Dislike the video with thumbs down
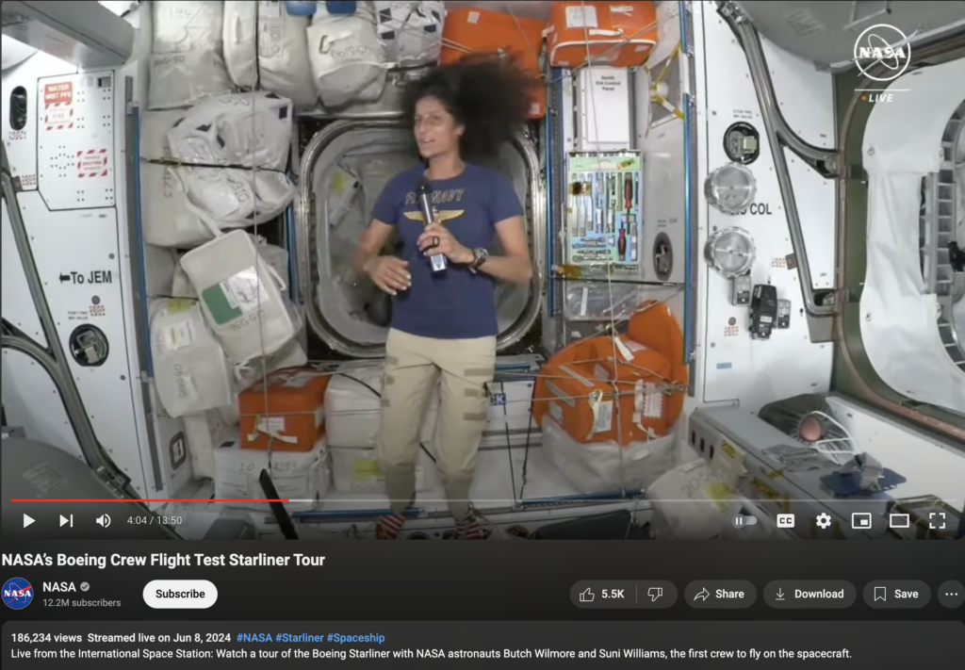The image size is (965, 670). [x=656, y=594]
